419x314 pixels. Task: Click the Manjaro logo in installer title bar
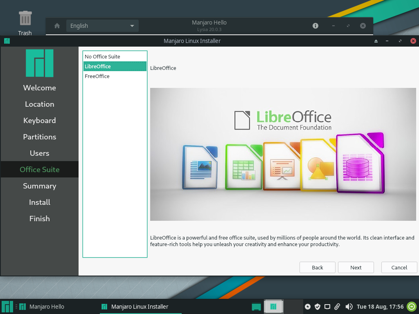(7, 41)
